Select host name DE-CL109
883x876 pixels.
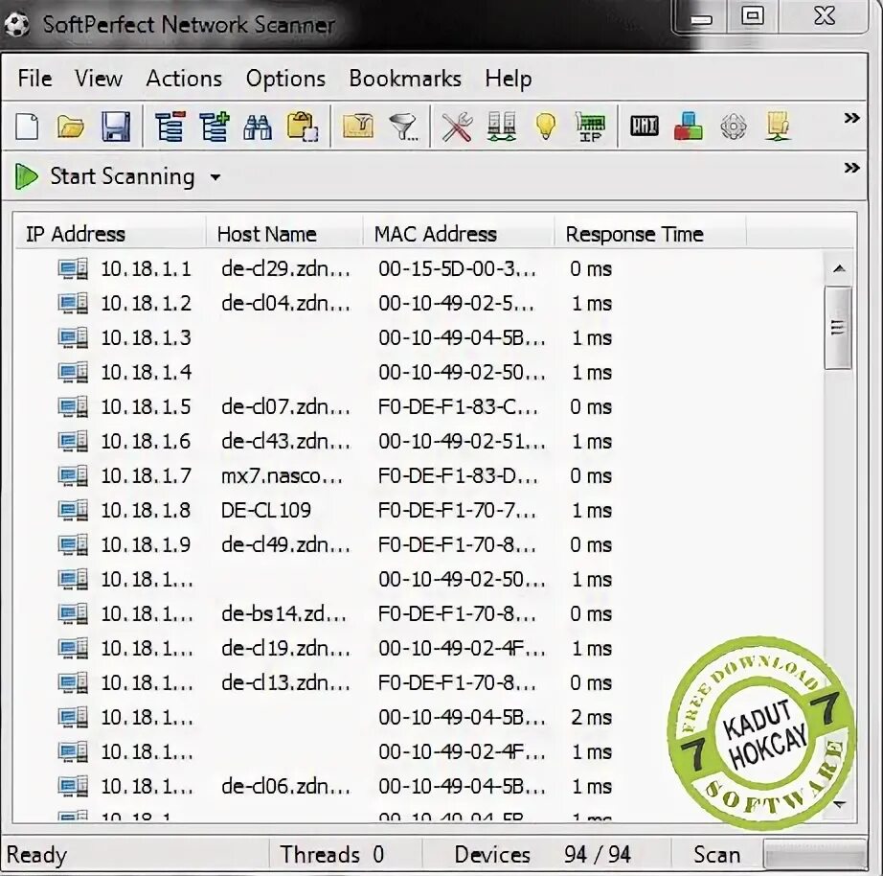click(x=266, y=510)
